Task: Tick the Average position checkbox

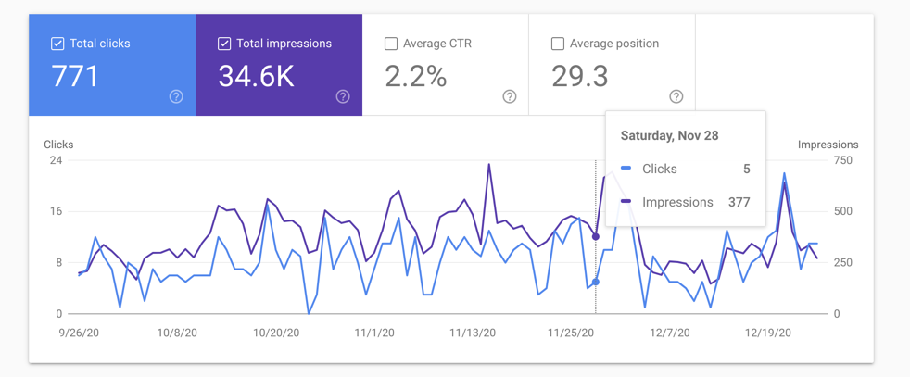Action: point(558,44)
